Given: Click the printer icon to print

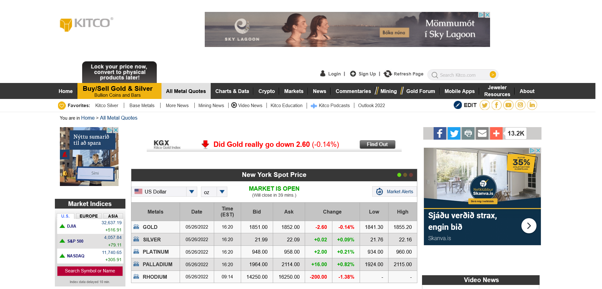Looking at the screenshot, I should pos(468,133).
